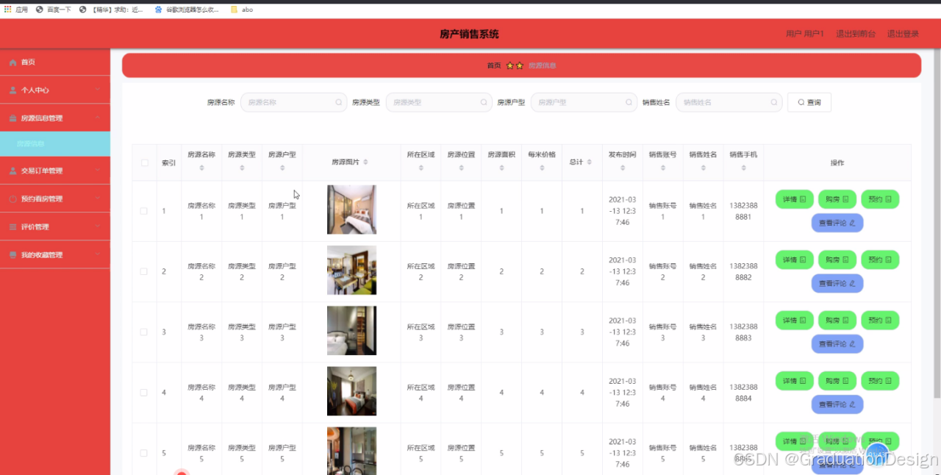The image size is (941, 475).
Task: Click the power icon beside 预约看房管理
Action: point(13,199)
